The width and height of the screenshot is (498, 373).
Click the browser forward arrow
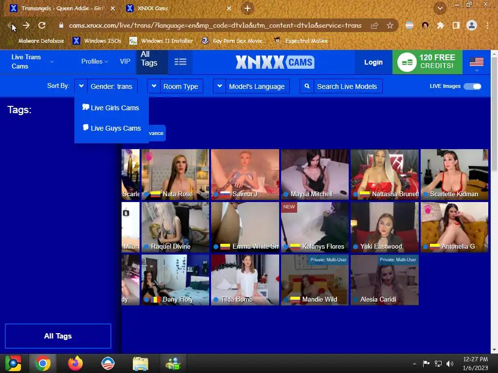point(26,25)
